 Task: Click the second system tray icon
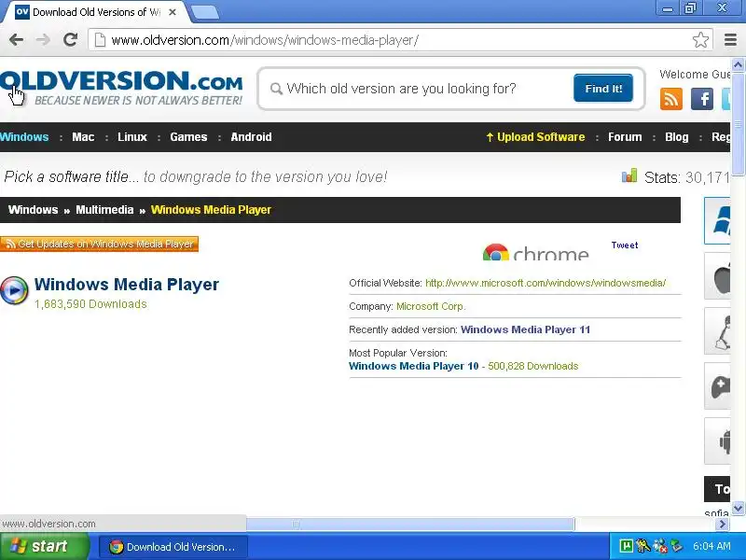(642, 546)
